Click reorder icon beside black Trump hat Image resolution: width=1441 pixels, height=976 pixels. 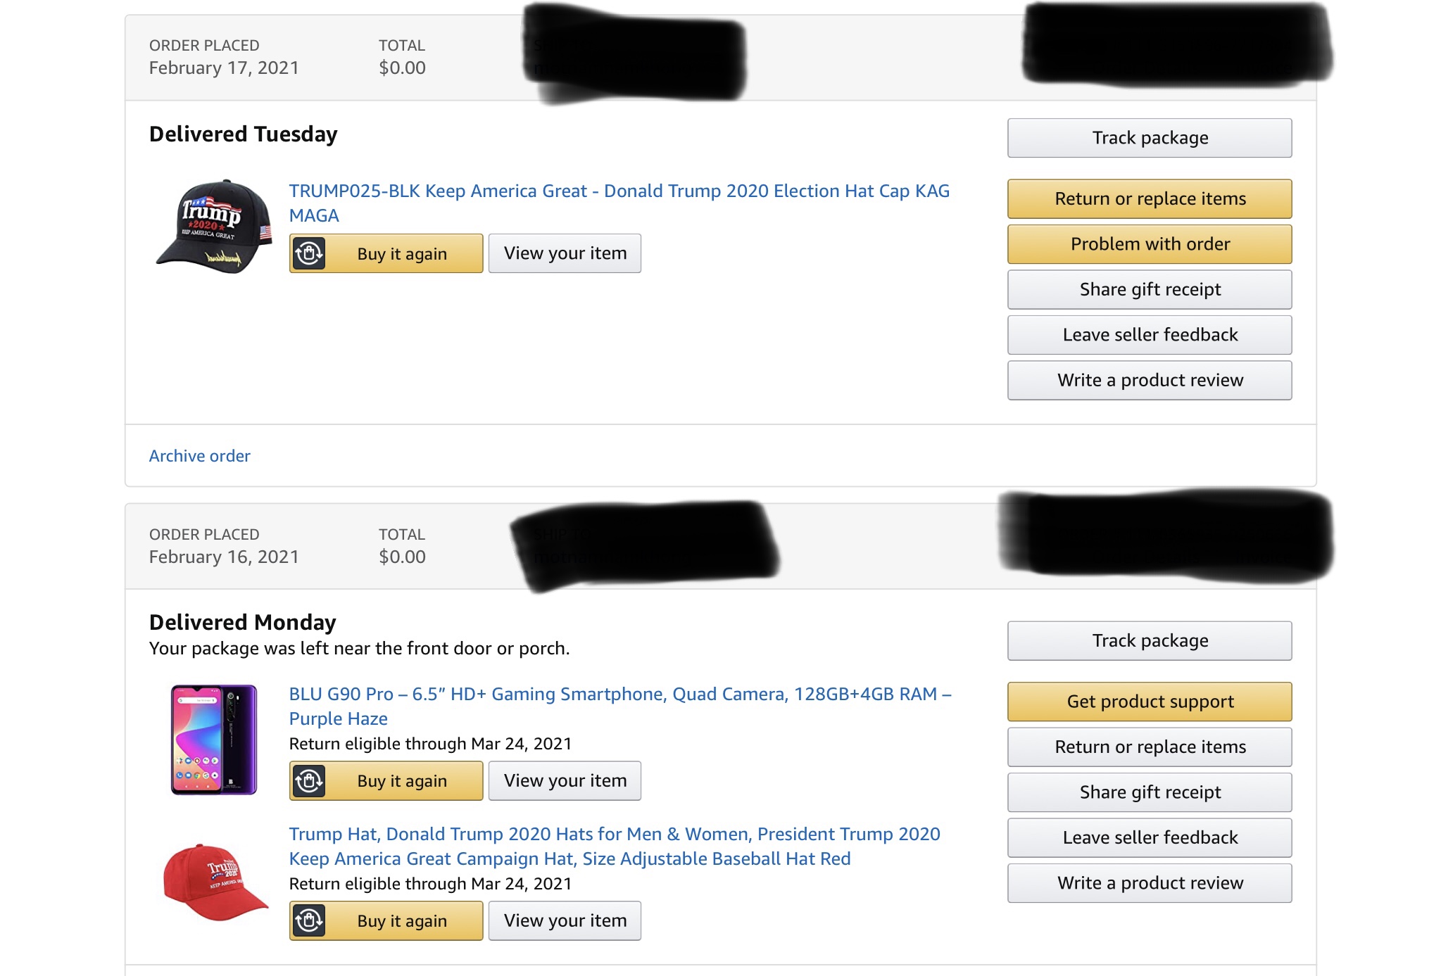[x=308, y=253]
